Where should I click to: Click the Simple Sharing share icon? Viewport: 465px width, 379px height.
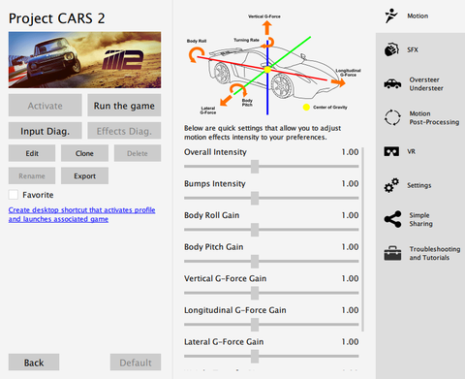coord(392,219)
